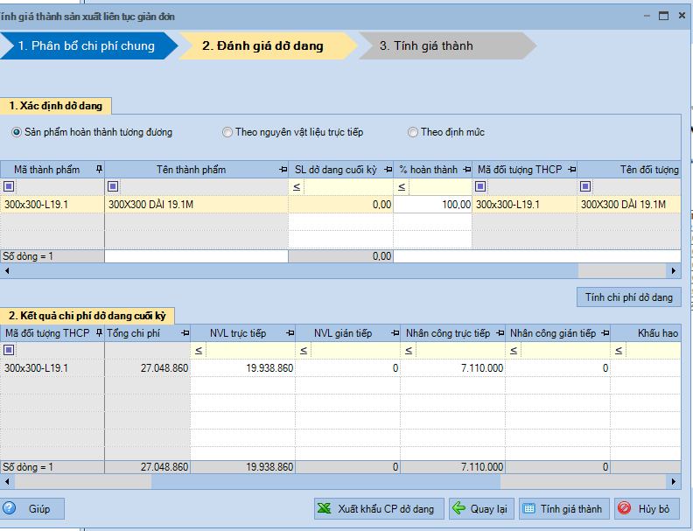Viewport: 693px width, 531px height.
Task: Open filter operator for SL dở dang cuối kỳ
Action: 297,187
